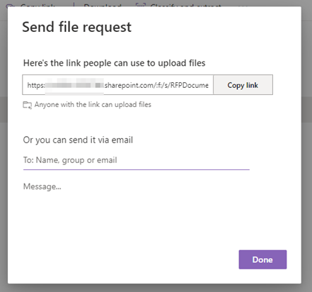Click the 'Send file request' dialog title
The image size is (312, 292).
point(76,27)
